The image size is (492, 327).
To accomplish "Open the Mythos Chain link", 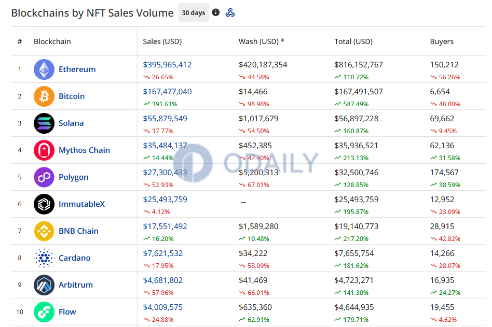I will pyautogui.click(x=85, y=150).
